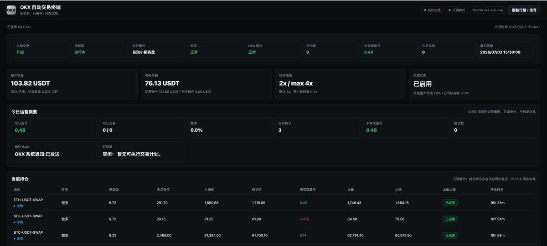Click the ETH holding duration 16h 23m

point(496,203)
